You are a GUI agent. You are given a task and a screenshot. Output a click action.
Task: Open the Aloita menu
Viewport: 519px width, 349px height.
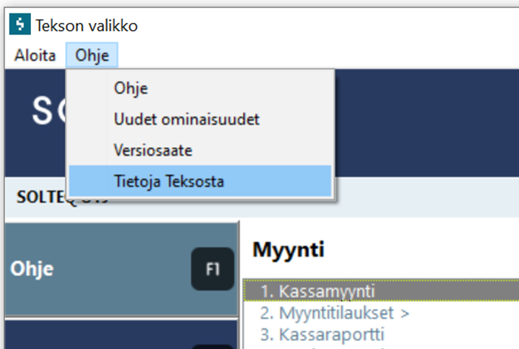[35, 55]
